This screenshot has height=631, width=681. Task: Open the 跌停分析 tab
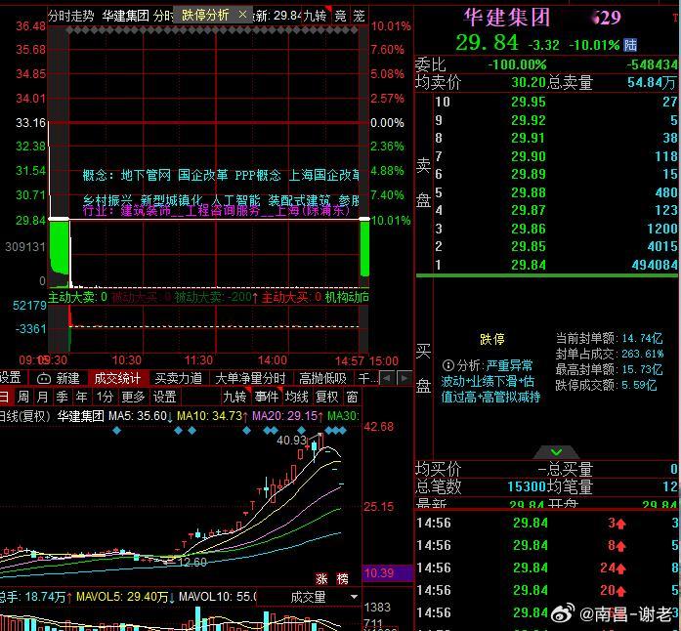point(205,16)
